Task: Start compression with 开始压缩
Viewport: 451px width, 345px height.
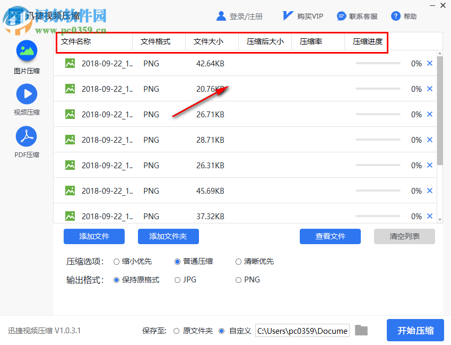Action: point(415,330)
